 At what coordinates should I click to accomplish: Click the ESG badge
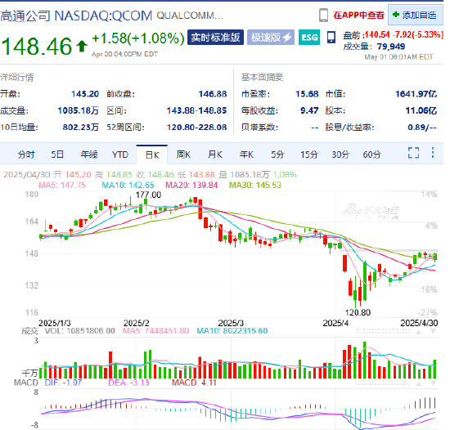tap(309, 38)
